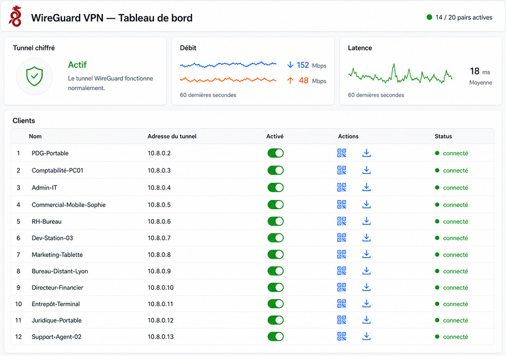Download config for Directeur-Financier
Image resolution: width=506 pixels, height=356 pixels.
coord(366,287)
